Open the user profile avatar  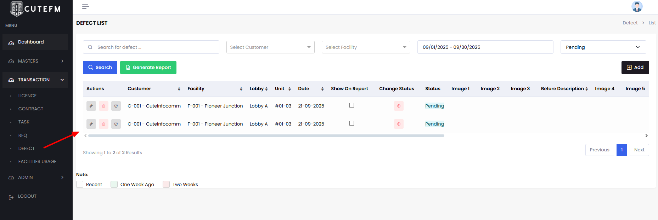[637, 7]
